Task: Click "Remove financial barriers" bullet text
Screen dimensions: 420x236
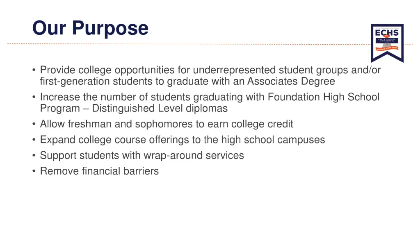Action: (x=99, y=171)
